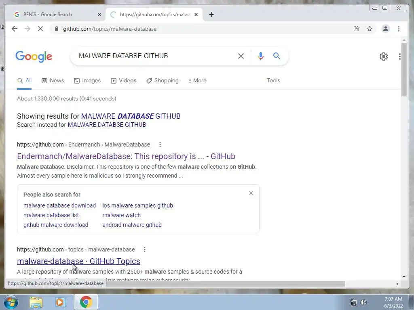Viewport: 414px width, 310px height.
Task: Click the github.com › Endermanch › MalwareDatabase breadcrumb
Action: pyautogui.click(x=83, y=145)
